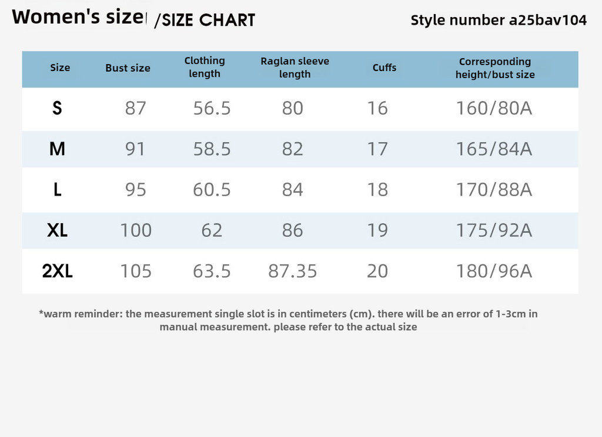The height and width of the screenshot is (437, 602).
Task: Select the S size row label
Action: [x=57, y=108]
